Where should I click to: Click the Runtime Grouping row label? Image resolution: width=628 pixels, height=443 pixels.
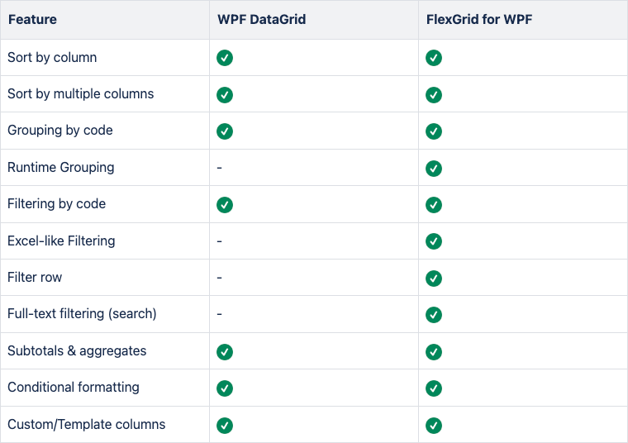[61, 168]
